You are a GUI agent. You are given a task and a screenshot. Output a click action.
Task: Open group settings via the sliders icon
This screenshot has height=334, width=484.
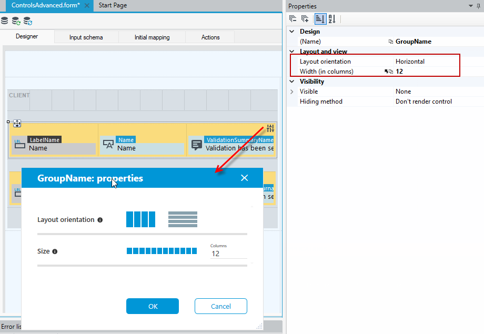pyautogui.click(x=270, y=128)
